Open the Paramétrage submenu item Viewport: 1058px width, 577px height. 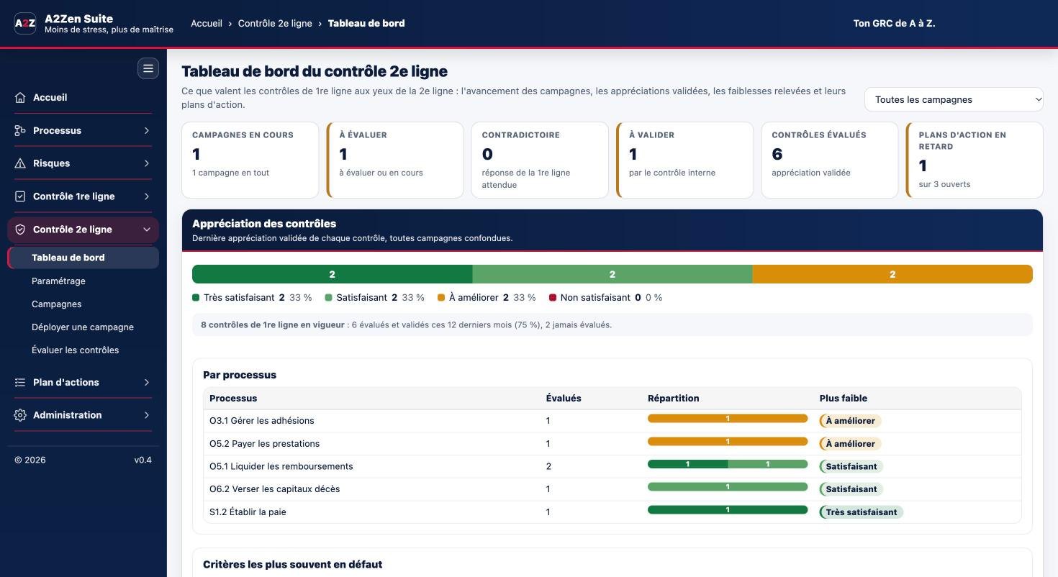(x=58, y=281)
